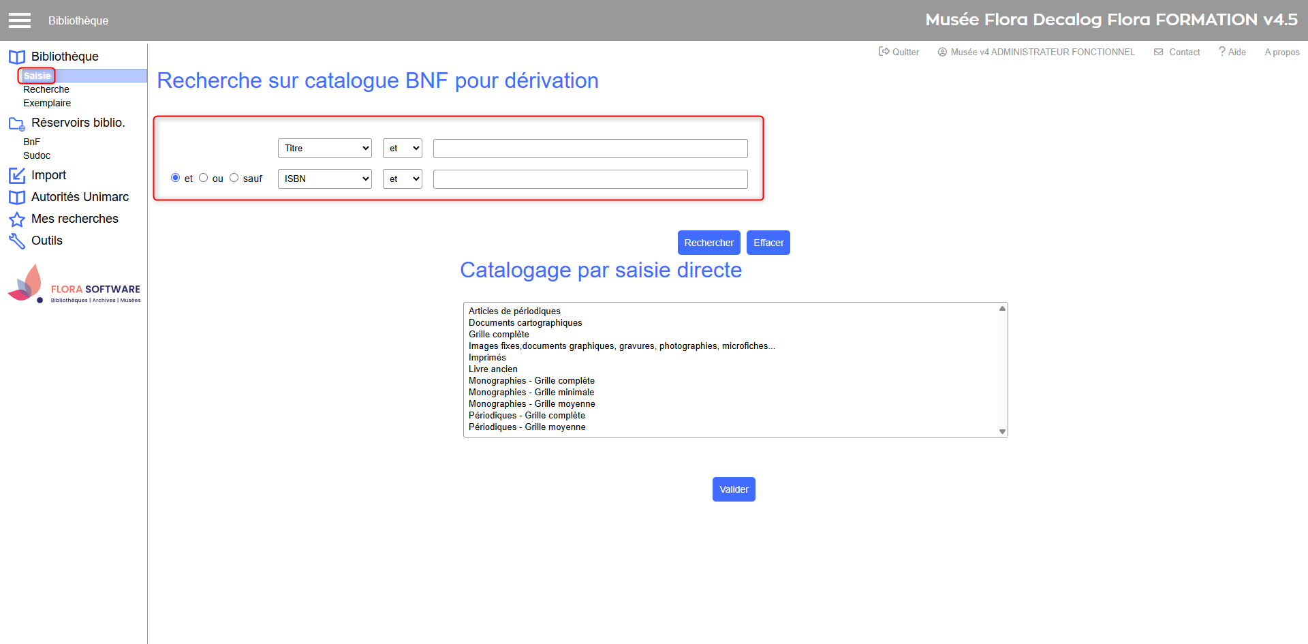Open the ISBN search field dropdown
Screen dimensions: 1308x644
[x=324, y=179]
